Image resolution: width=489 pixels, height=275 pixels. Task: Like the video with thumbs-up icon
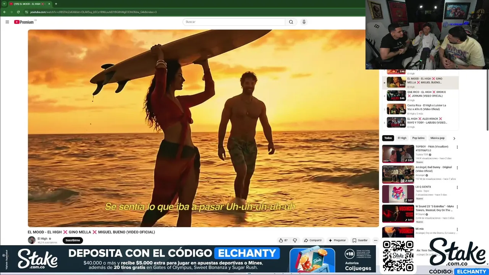tap(283, 240)
